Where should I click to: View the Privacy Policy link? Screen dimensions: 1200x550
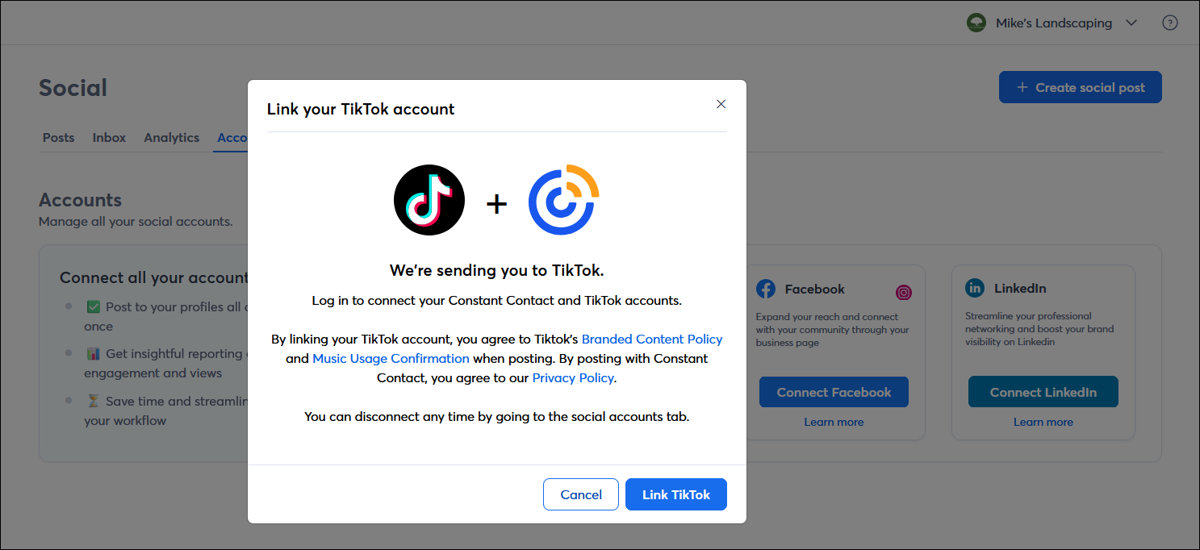tap(573, 377)
